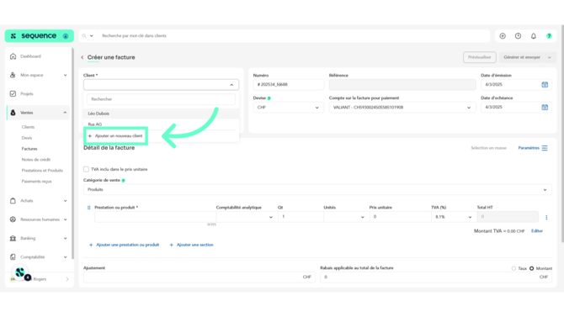The image size is (564, 317).
Task: Open user profile Rogers arrow
Action: pos(67,279)
